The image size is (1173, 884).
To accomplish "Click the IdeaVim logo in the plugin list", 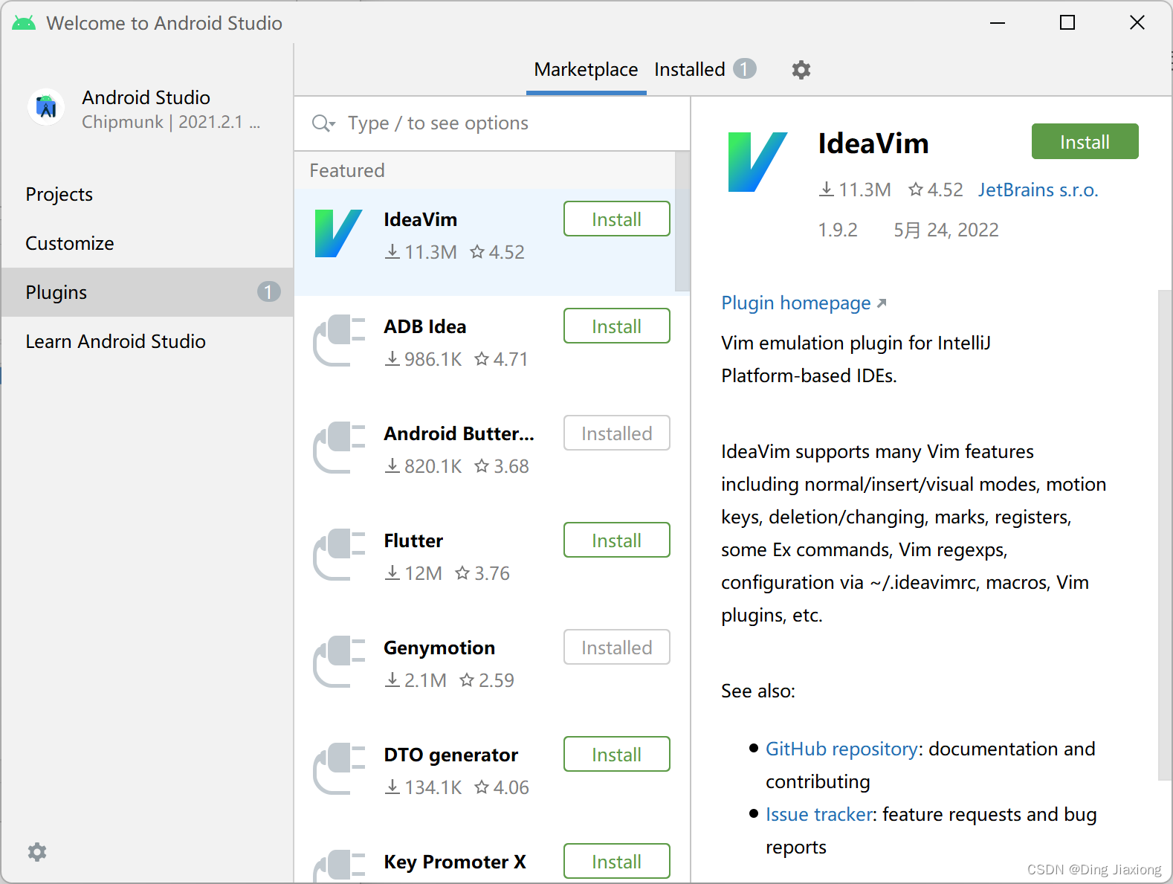I will click(x=339, y=233).
